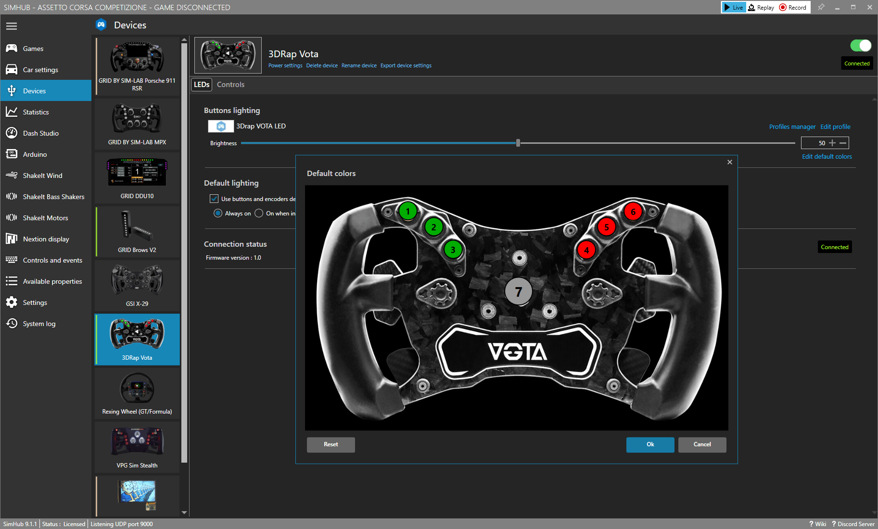Select the On when in game radio option
Image resolution: width=878 pixels, height=529 pixels.
(259, 214)
